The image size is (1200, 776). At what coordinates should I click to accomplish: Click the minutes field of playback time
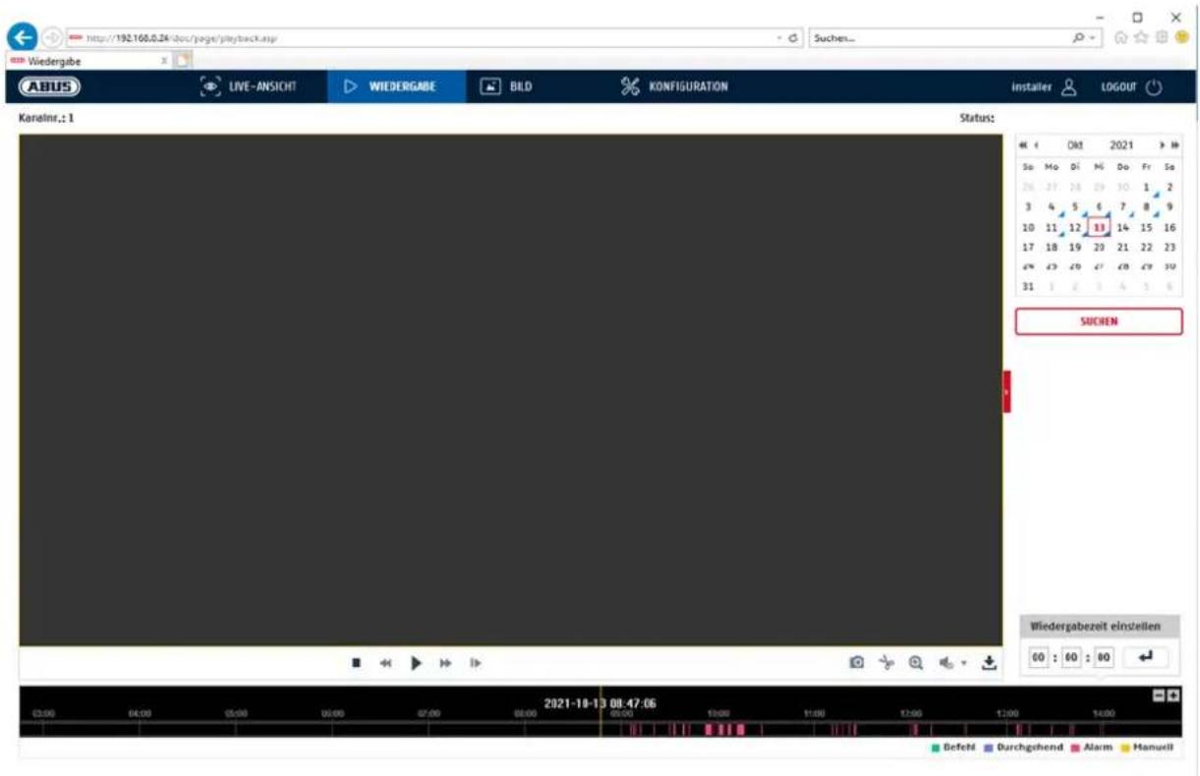tap(1071, 657)
